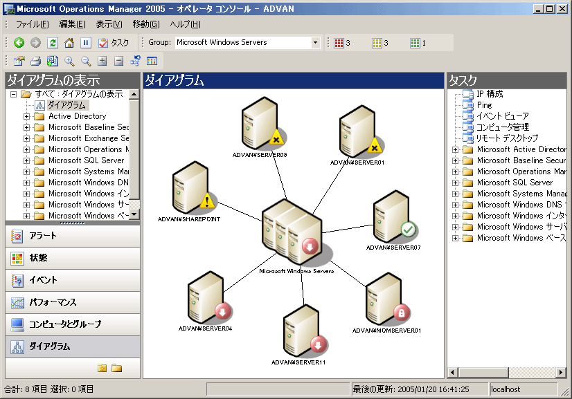Viewport: 572px width, 399px height.
Task: Expand Microsoft Active Directory in the タスク pane
Action: [x=455, y=150]
